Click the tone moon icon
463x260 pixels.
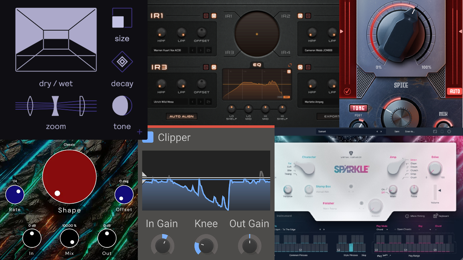click(x=122, y=105)
